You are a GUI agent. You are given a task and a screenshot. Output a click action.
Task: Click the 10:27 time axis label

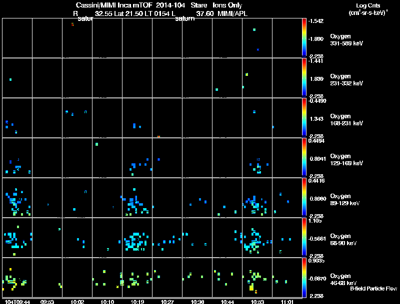click(x=167, y=302)
